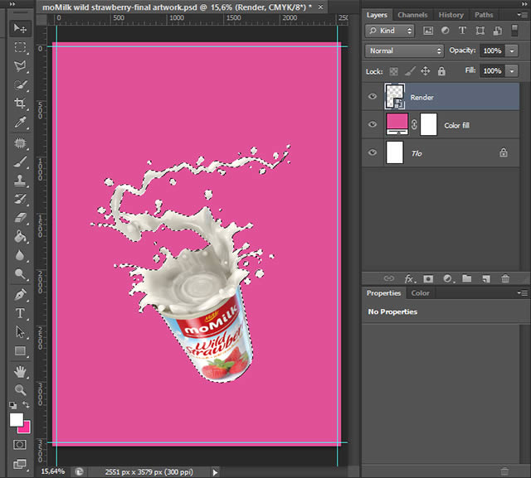This screenshot has height=478, width=531.
Task: Select the Horizontal Type tool
Action: (20, 313)
